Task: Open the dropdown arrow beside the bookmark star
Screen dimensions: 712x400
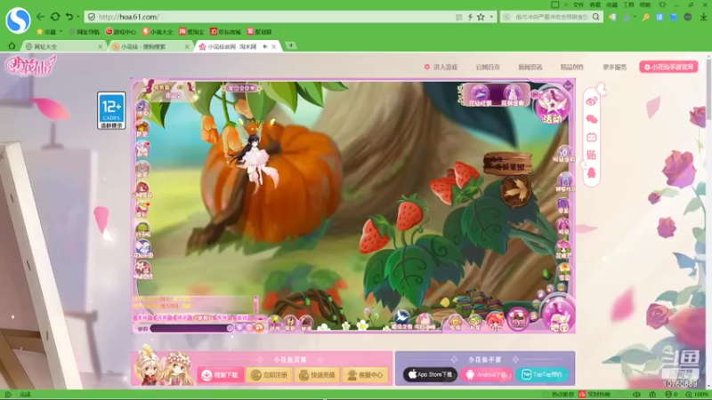Action: click(491, 17)
